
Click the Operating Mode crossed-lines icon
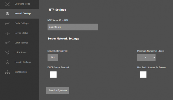7,4
